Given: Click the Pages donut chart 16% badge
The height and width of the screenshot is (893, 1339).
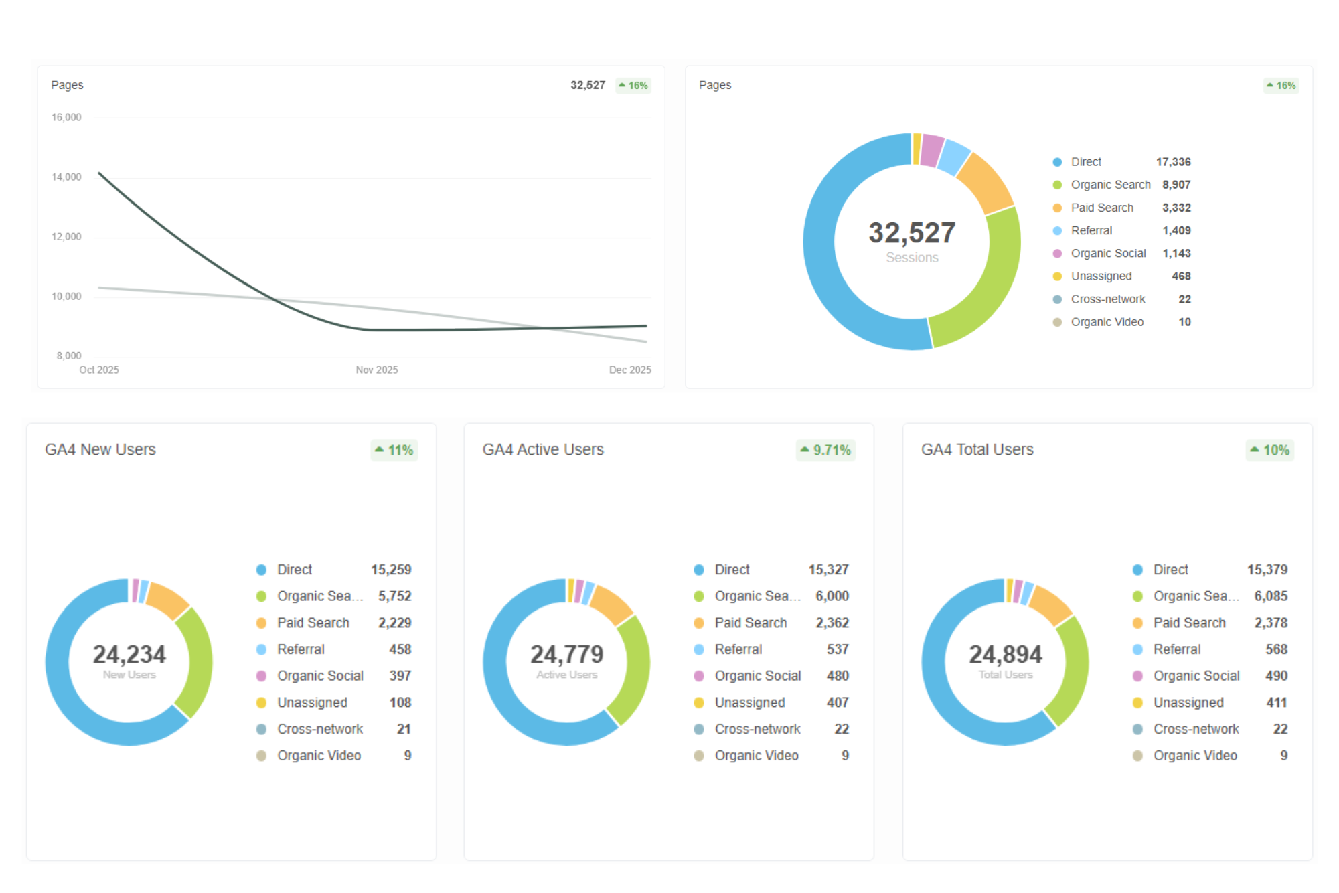Looking at the screenshot, I should coord(1281,86).
